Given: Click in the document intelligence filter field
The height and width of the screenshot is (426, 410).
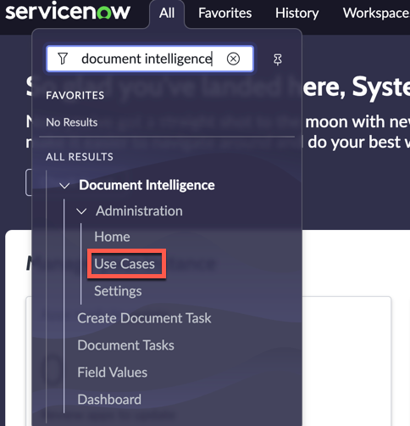Looking at the screenshot, I should pyautogui.click(x=147, y=59).
